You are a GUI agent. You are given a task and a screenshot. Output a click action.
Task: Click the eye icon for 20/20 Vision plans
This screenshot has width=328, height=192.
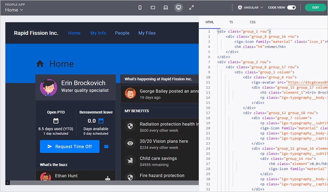pos(130,143)
